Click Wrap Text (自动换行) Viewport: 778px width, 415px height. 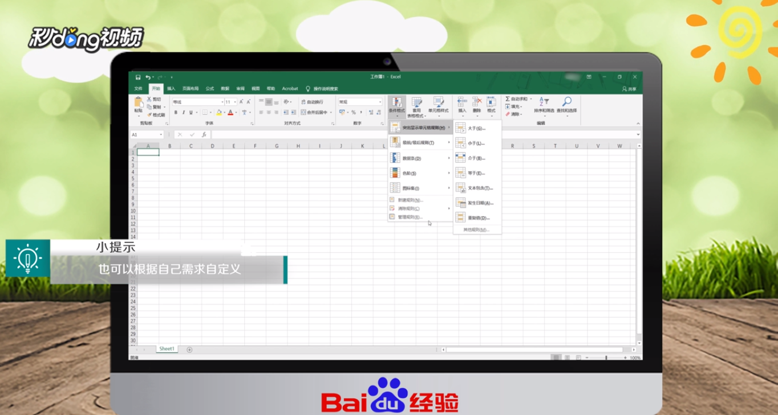coord(312,102)
